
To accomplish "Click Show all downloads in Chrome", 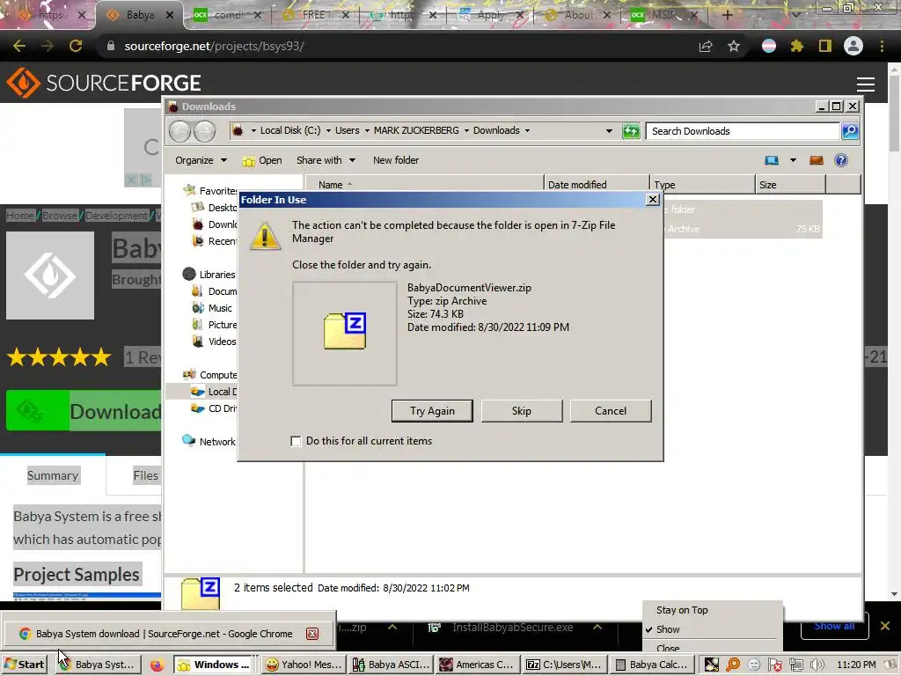I will pos(834,626).
